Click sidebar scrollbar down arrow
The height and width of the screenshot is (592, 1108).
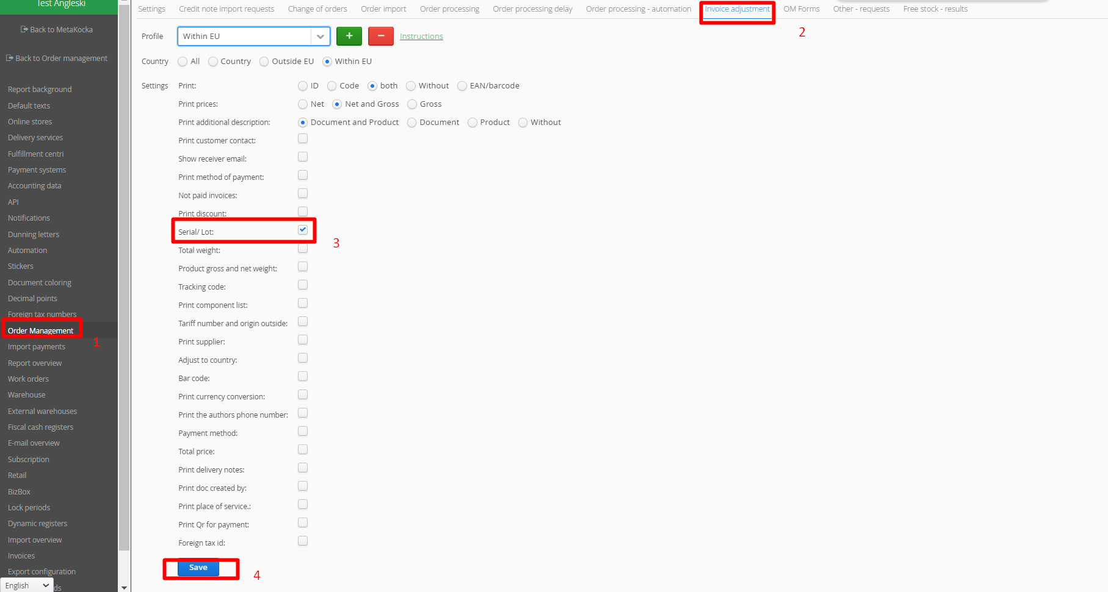click(x=124, y=588)
